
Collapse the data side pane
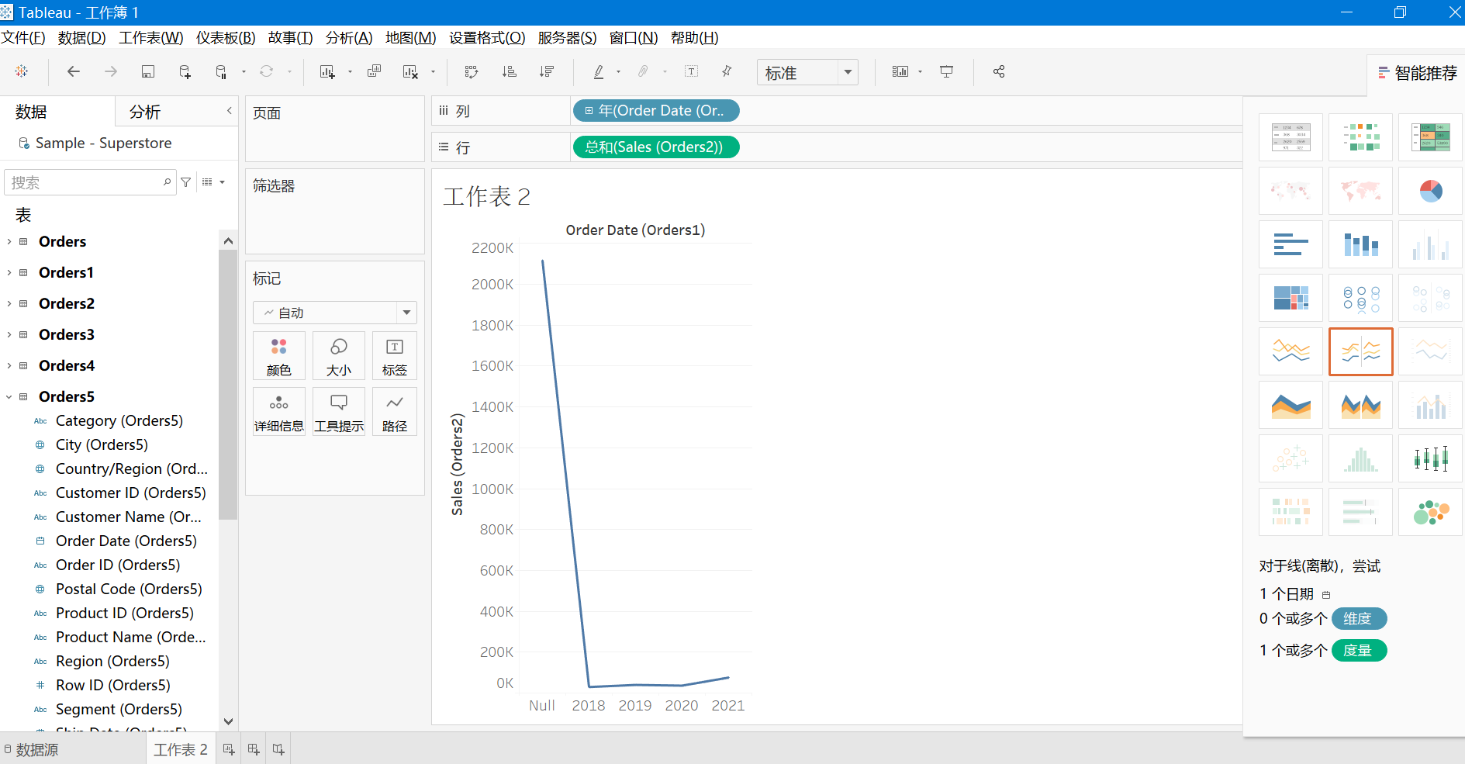point(229,111)
